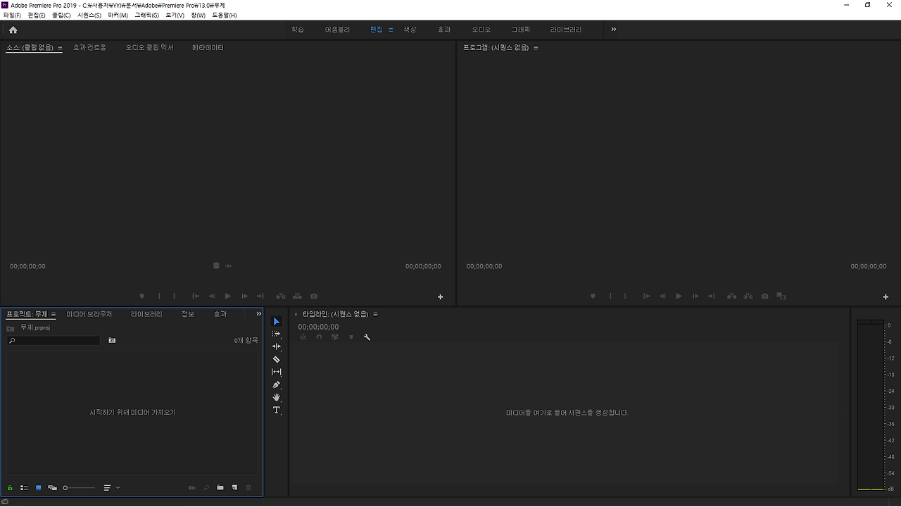901x507 pixels.
Task: Click Automate to Sequence icon
Action: (192, 487)
